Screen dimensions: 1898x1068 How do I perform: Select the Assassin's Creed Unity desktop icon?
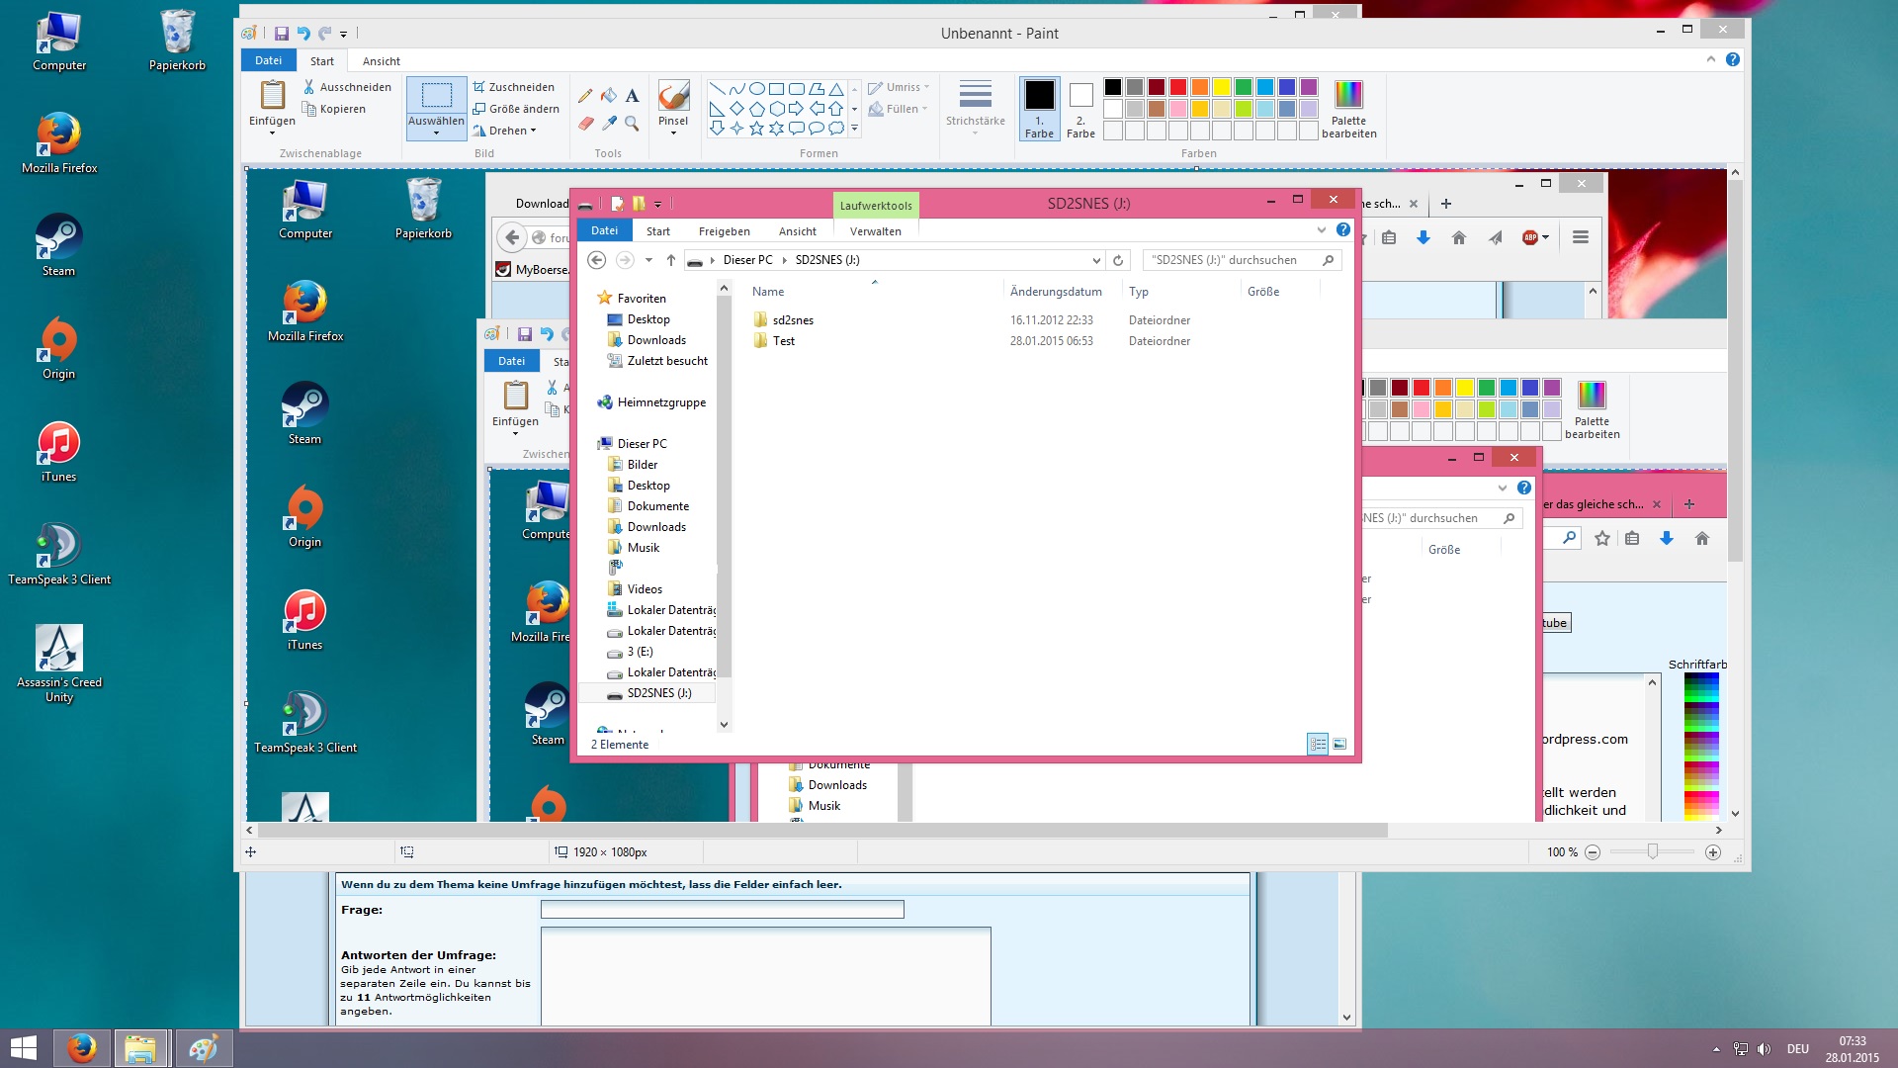(x=59, y=664)
